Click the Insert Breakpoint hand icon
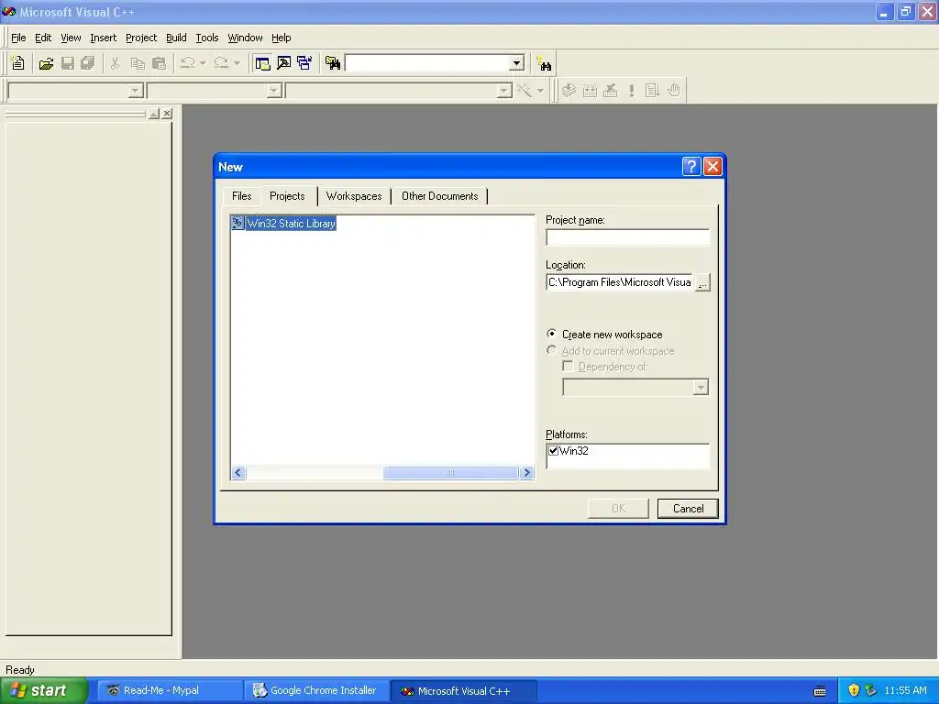The width and height of the screenshot is (939, 704). pyautogui.click(x=674, y=91)
